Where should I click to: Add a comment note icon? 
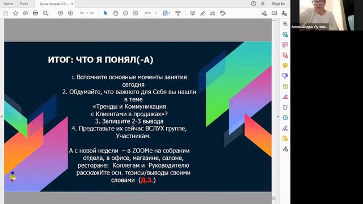point(193,13)
